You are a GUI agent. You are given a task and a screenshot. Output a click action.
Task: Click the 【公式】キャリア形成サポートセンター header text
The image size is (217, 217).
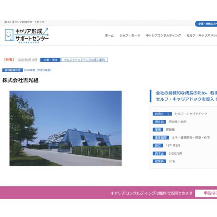coord(25,22)
